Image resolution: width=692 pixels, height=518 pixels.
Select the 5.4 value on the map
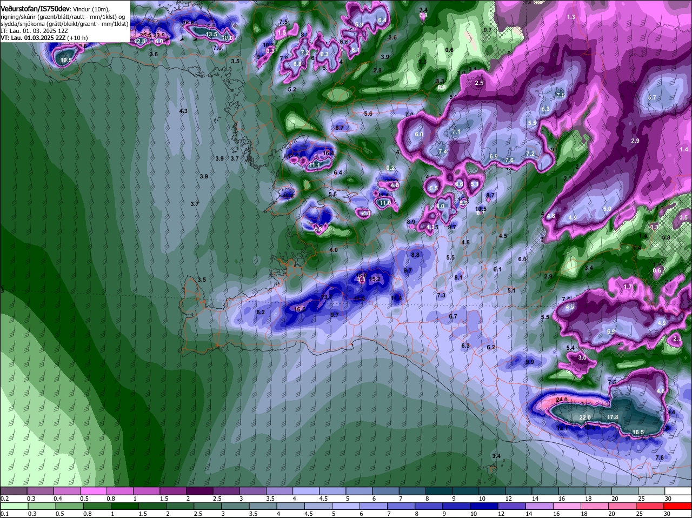[x=570, y=348]
